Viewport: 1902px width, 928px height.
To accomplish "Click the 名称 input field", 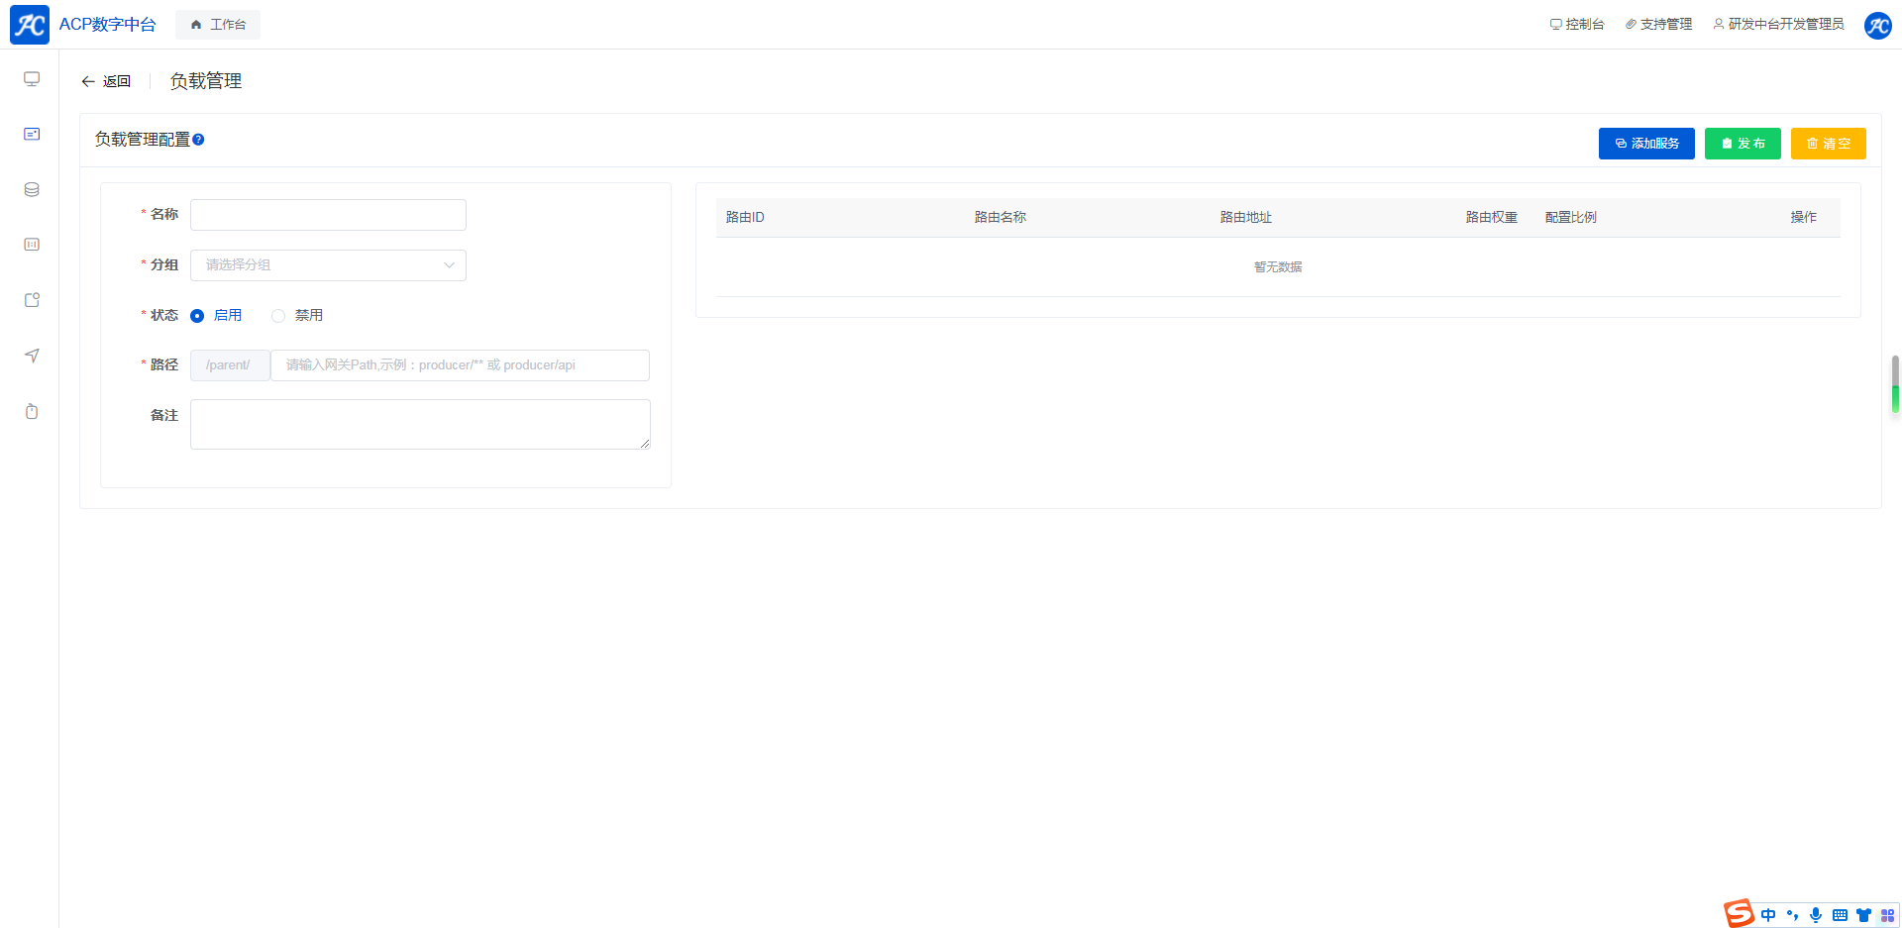I will 328,215.
